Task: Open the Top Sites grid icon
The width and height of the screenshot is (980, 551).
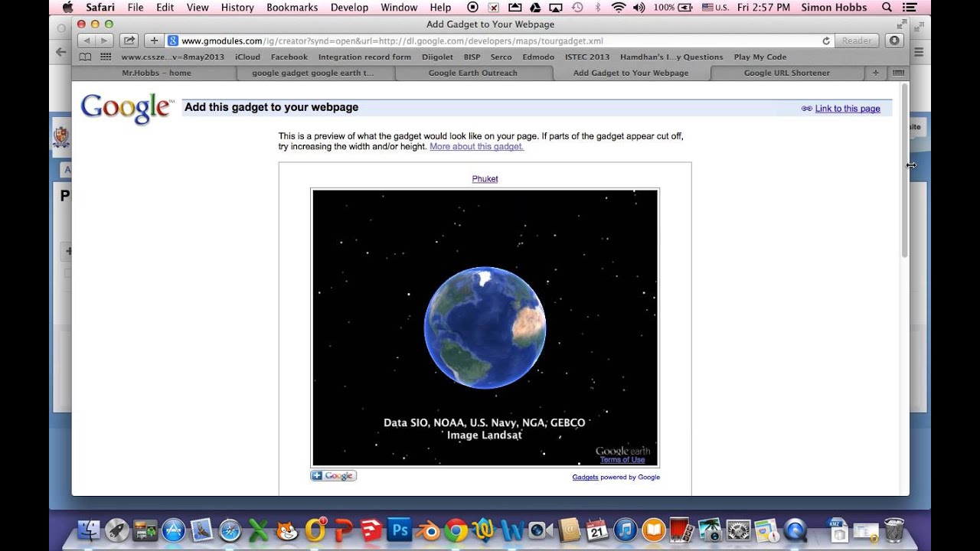Action: tap(106, 57)
